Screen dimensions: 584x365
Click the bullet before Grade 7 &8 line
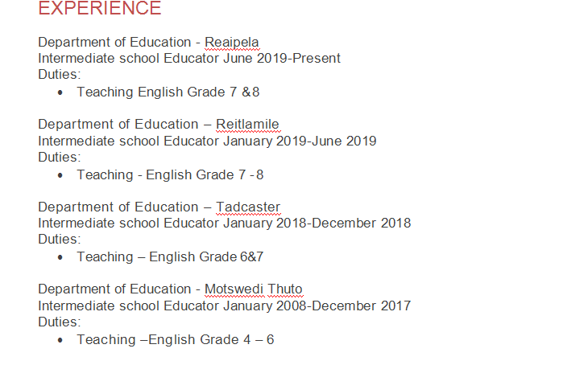61,92
